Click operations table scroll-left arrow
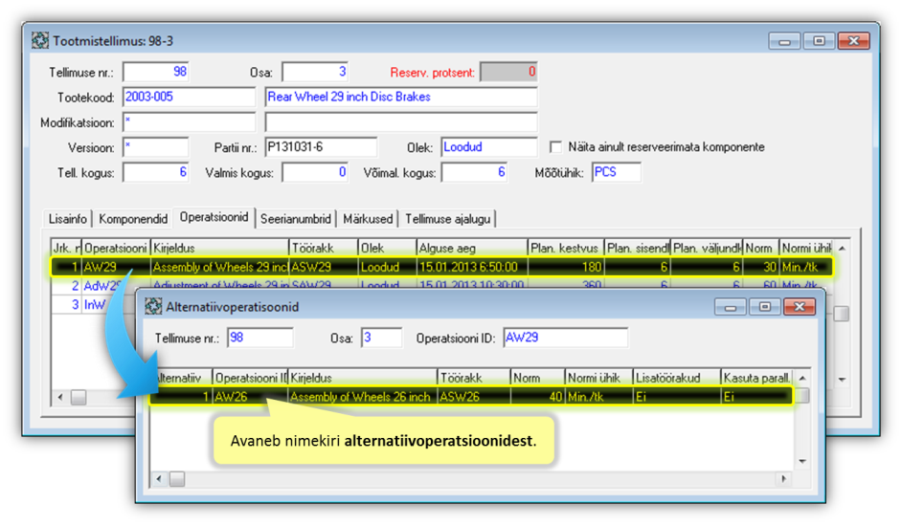This screenshot has width=902, height=525. coord(60,397)
